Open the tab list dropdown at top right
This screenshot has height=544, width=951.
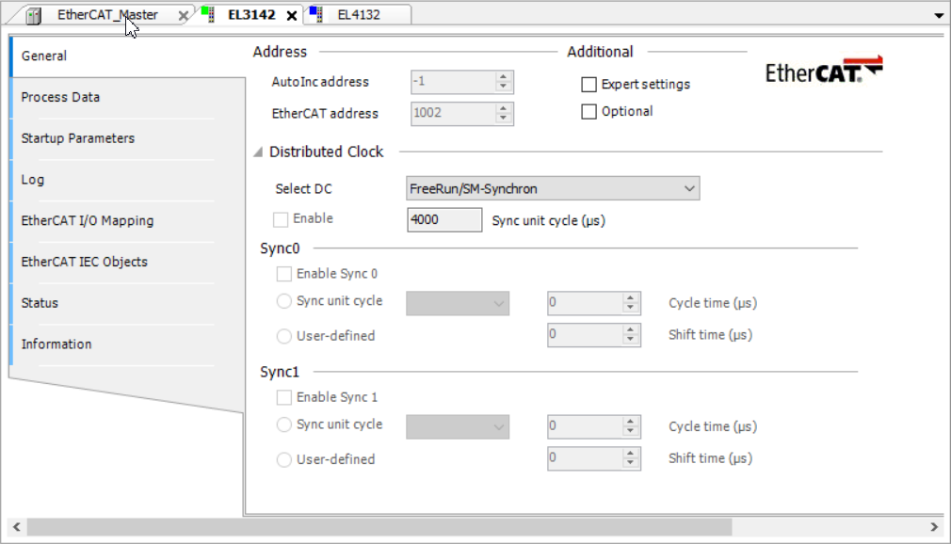point(938,14)
